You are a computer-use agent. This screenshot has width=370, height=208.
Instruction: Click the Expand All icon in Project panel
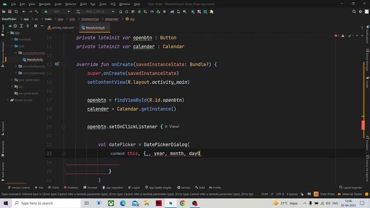click(21, 25)
